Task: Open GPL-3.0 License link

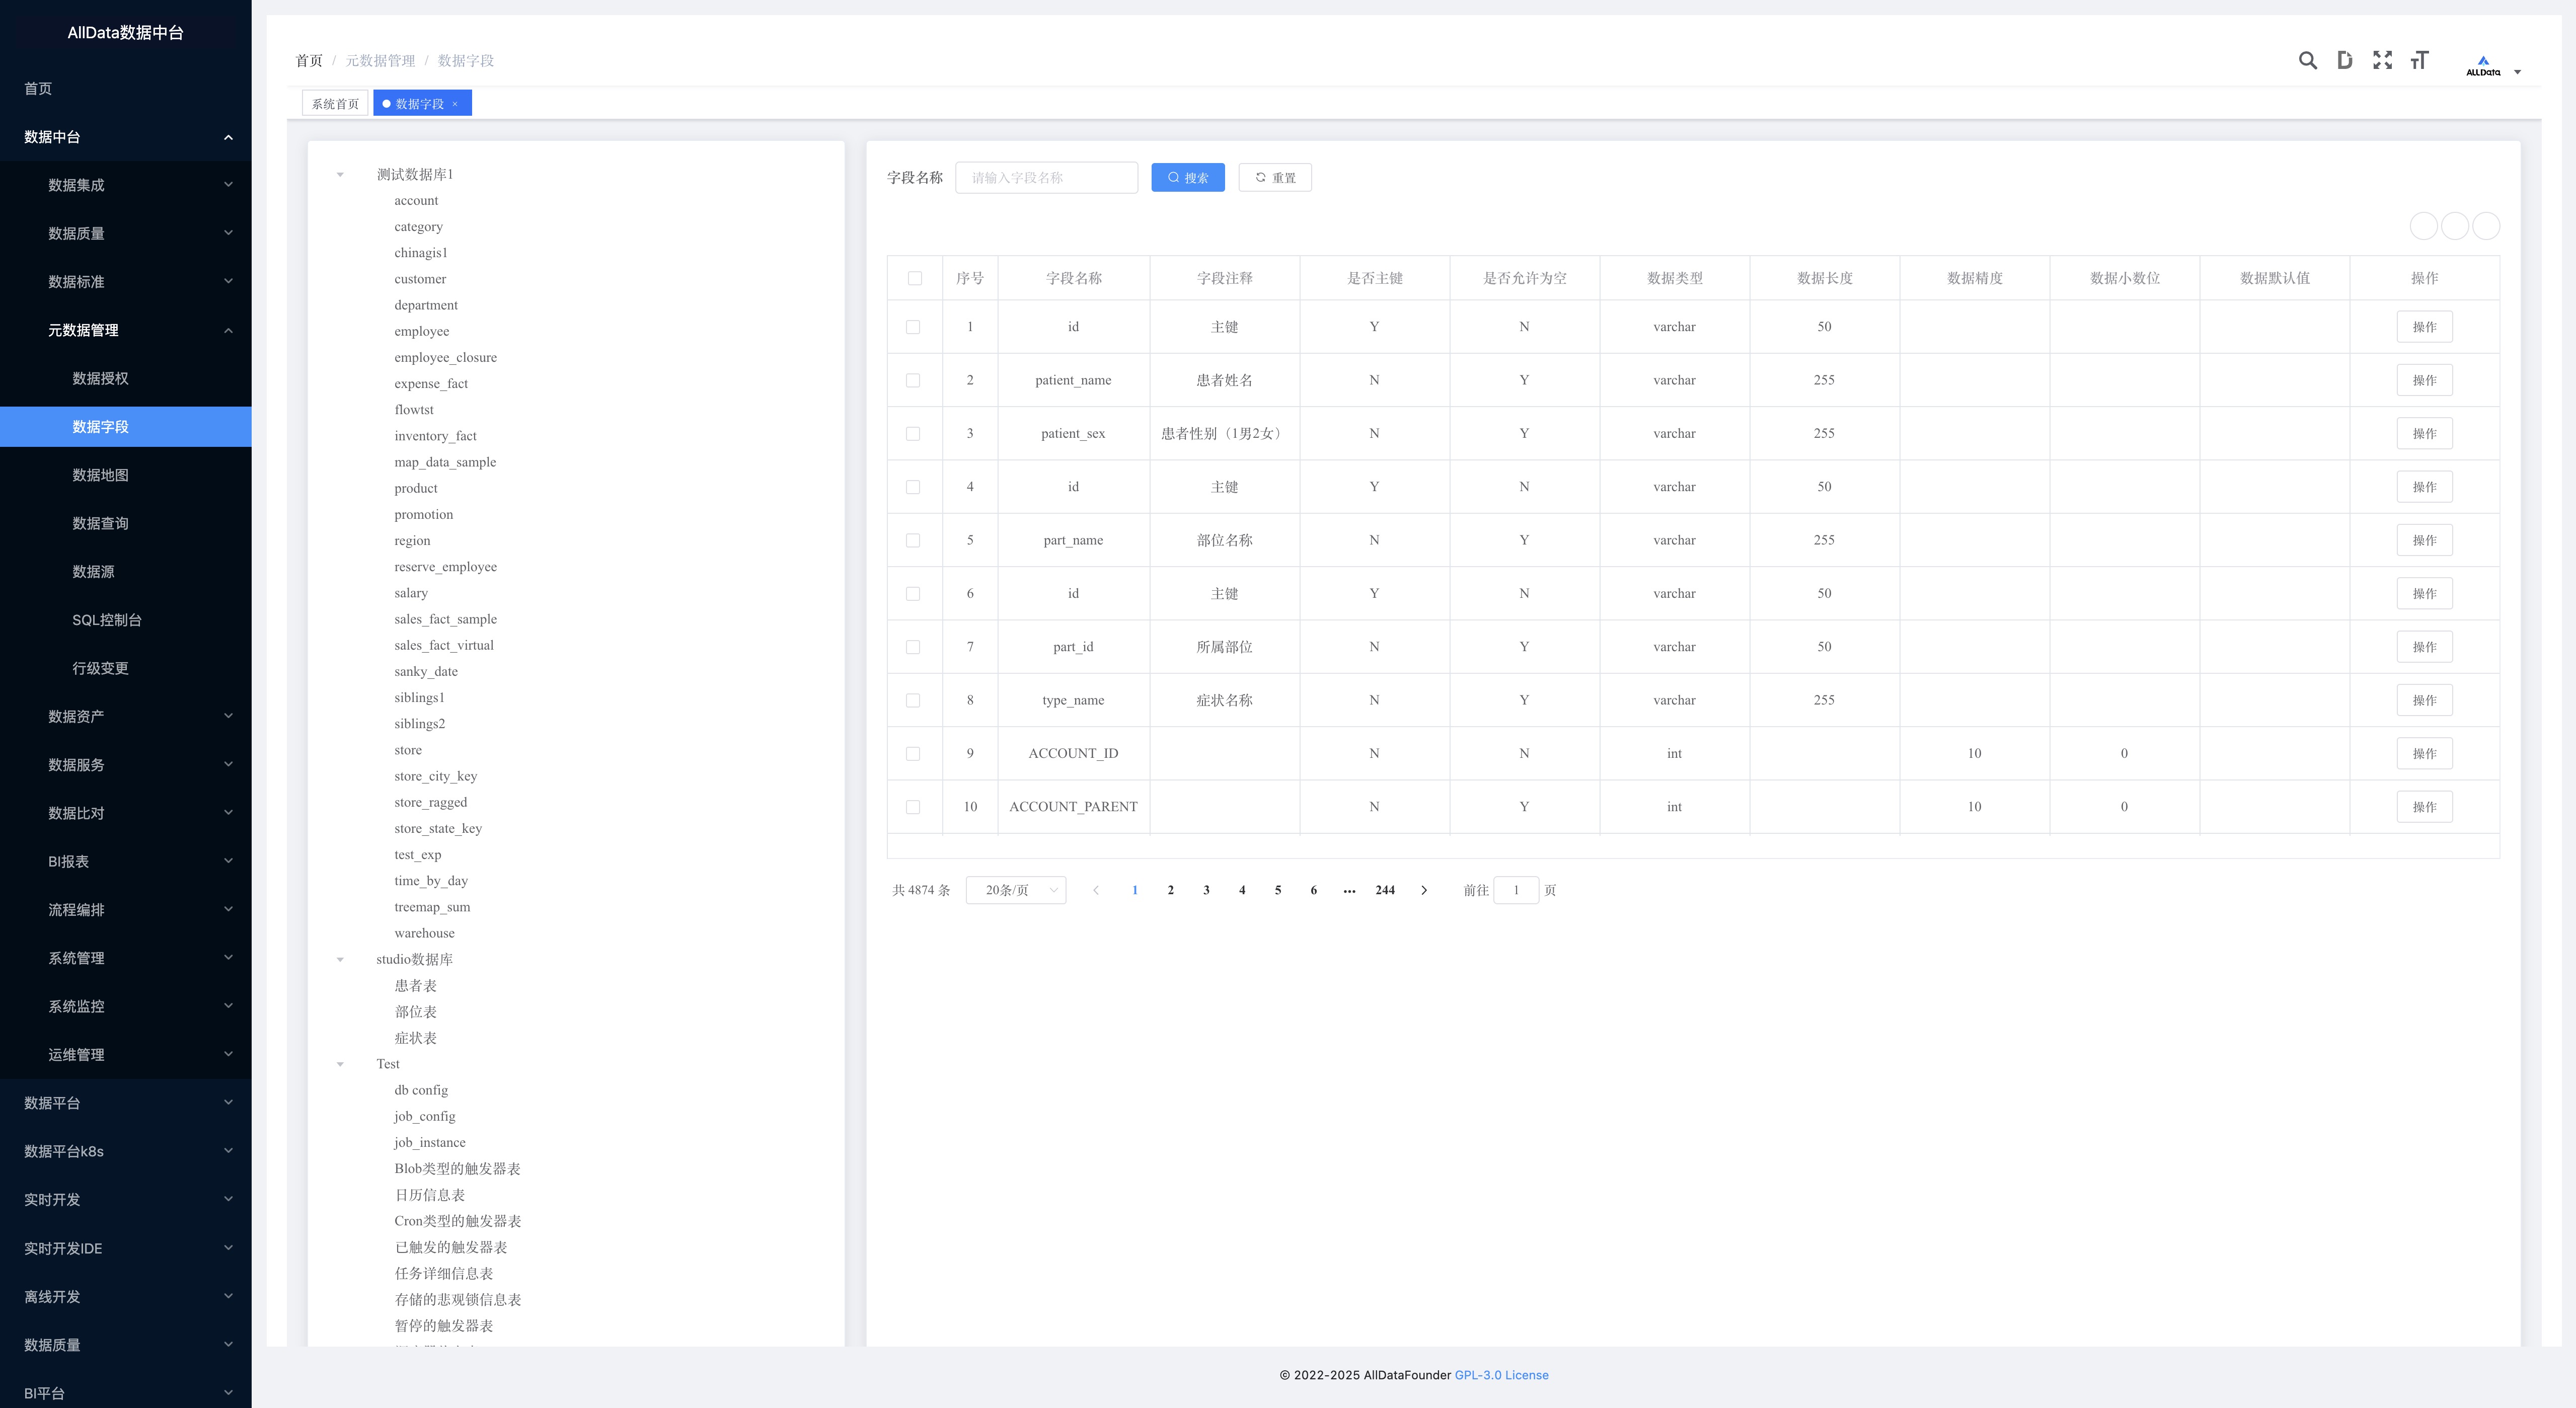Action: click(x=1501, y=1375)
